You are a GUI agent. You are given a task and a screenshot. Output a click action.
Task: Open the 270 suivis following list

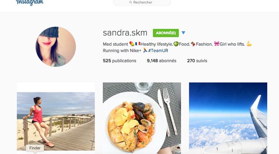tap(197, 61)
